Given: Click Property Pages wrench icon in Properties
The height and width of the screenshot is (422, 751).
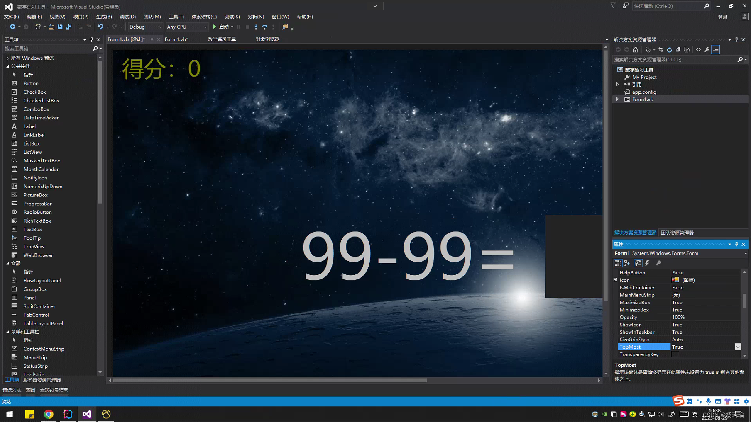Looking at the screenshot, I should pos(658,263).
